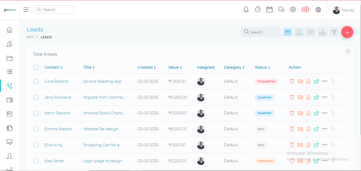Open the Harvey user profile menu

click(x=344, y=10)
